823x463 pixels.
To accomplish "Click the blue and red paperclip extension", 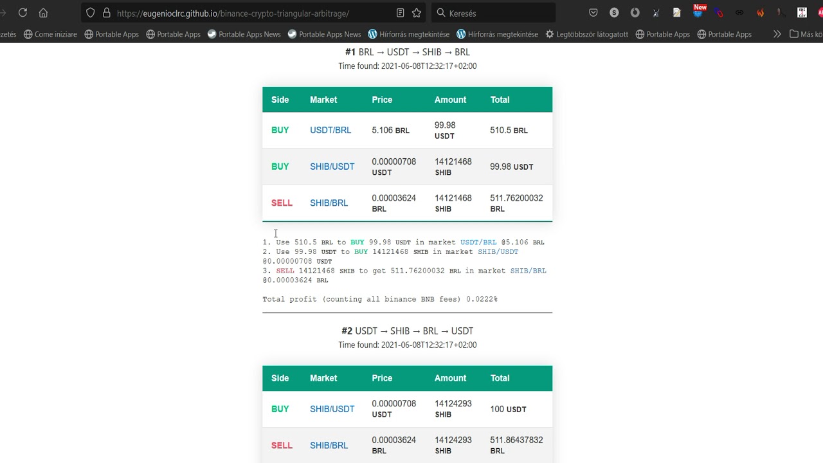I will click(x=718, y=12).
